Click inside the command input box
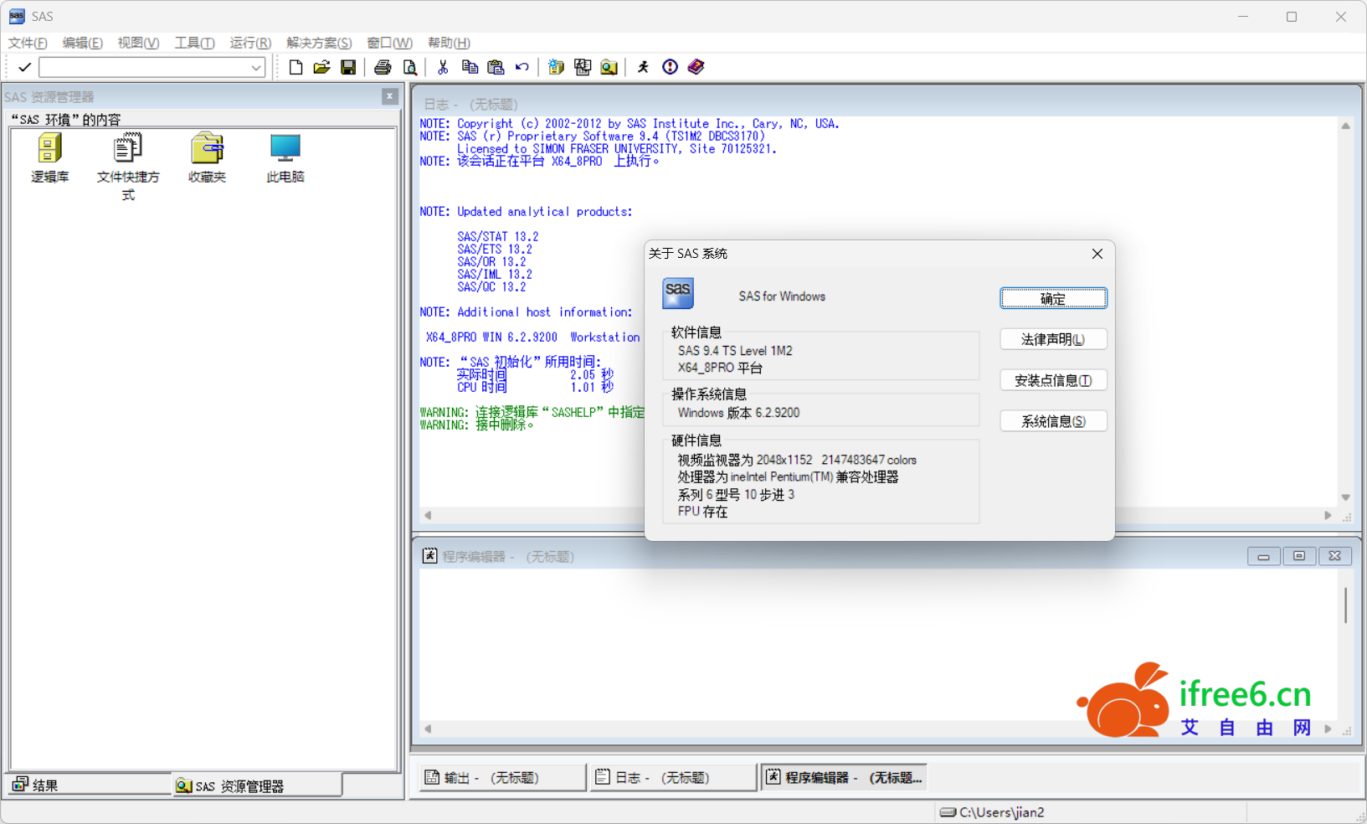The image size is (1367, 824). click(x=142, y=68)
